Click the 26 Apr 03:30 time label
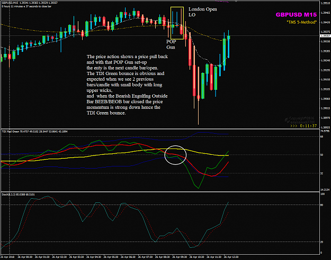331x260 pixels. point(76,257)
